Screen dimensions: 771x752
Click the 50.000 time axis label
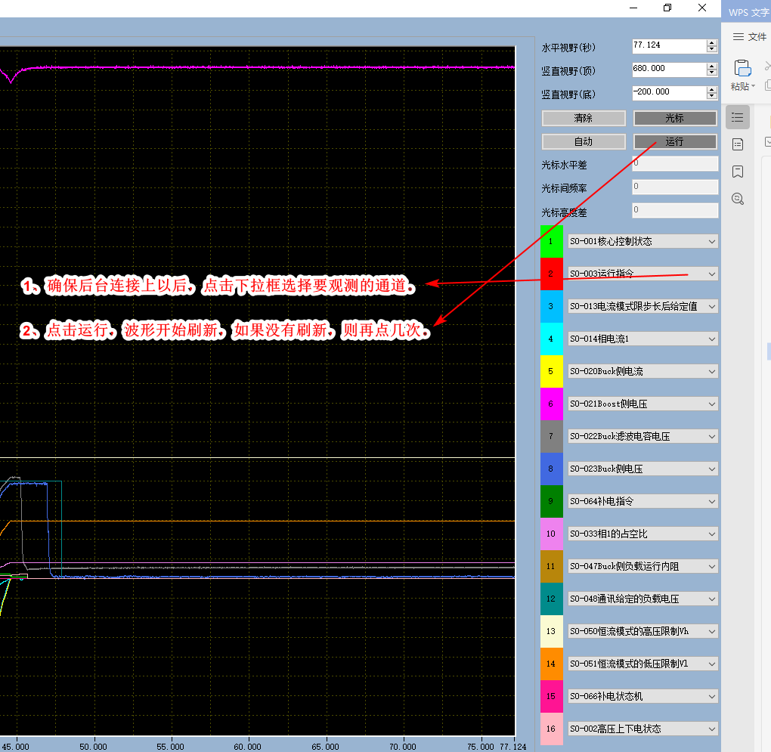coord(94,747)
